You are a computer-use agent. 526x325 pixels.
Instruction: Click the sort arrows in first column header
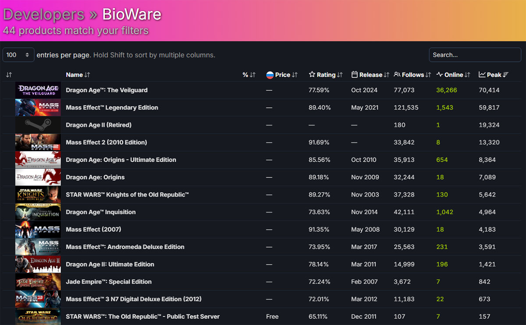click(x=9, y=75)
